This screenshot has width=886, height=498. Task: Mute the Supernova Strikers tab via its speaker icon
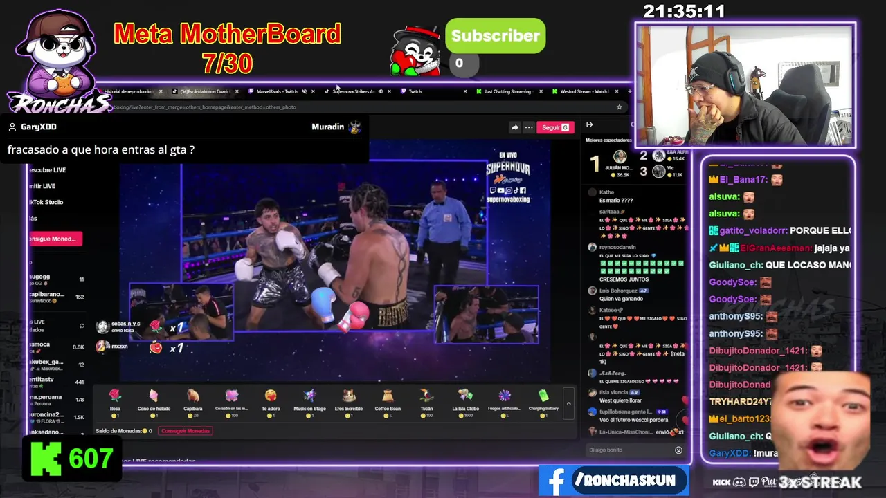(380, 91)
